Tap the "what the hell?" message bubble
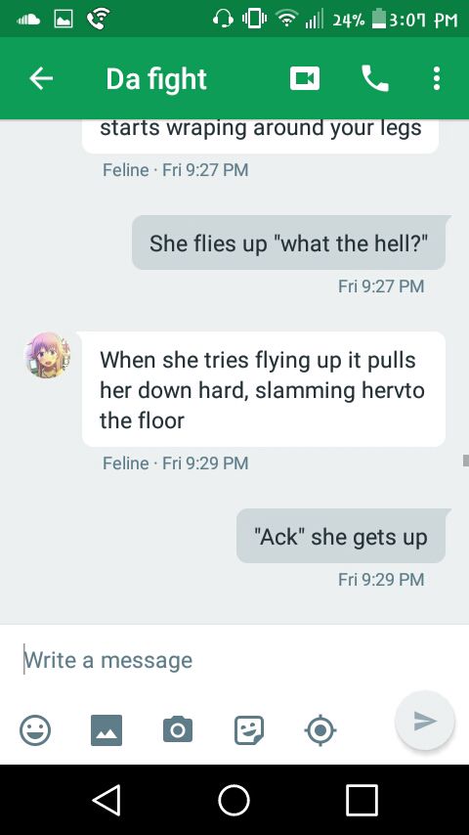This screenshot has height=835, width=469. [x=288, y=242]
